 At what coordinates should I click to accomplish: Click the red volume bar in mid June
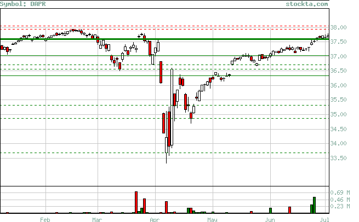[289, 210]
